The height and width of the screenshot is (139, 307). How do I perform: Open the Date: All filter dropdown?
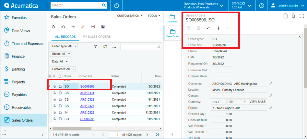(59, 61)
